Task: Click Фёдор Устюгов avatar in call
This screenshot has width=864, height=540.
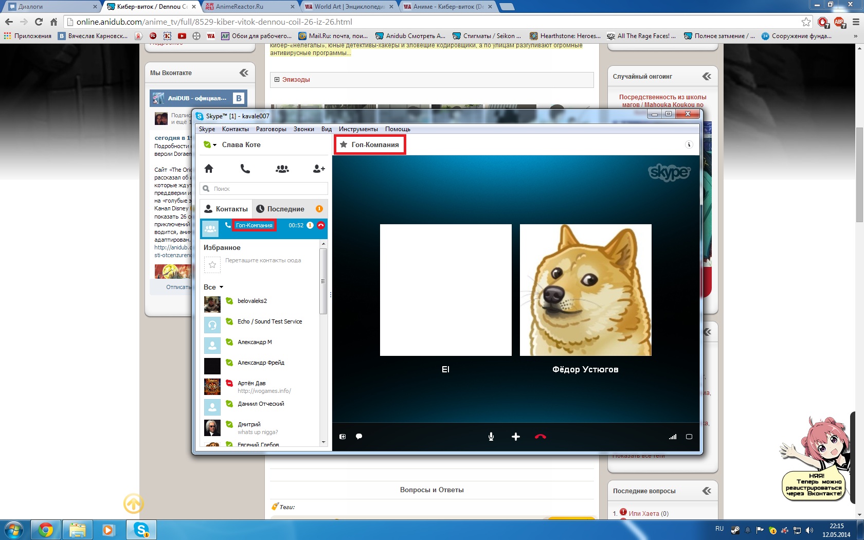Action: [x=585, y=290]
